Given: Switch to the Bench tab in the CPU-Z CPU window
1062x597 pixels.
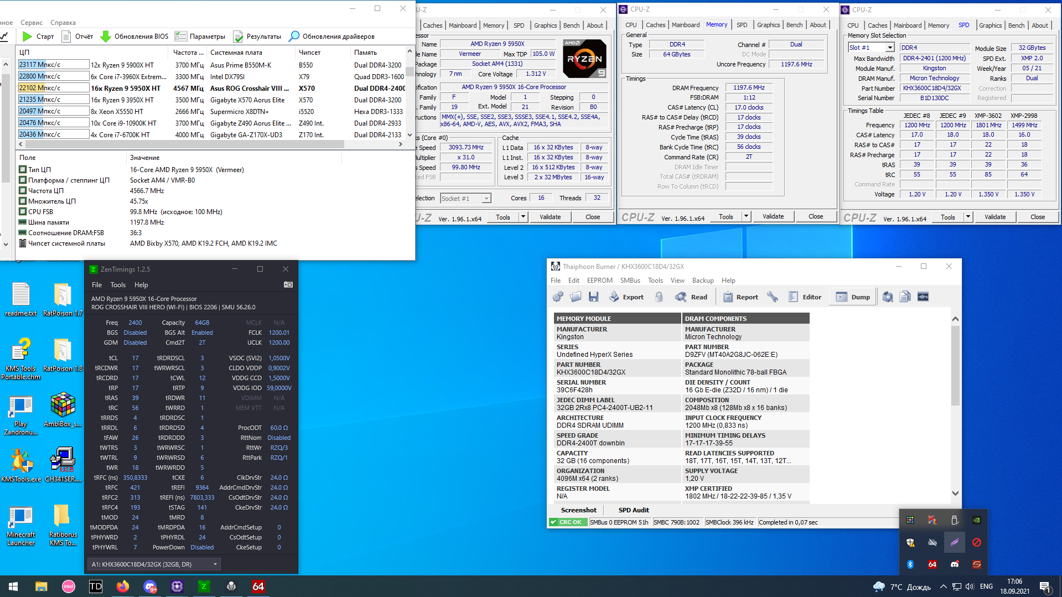Looking at the screenshot, I should (x=572, y=25).
